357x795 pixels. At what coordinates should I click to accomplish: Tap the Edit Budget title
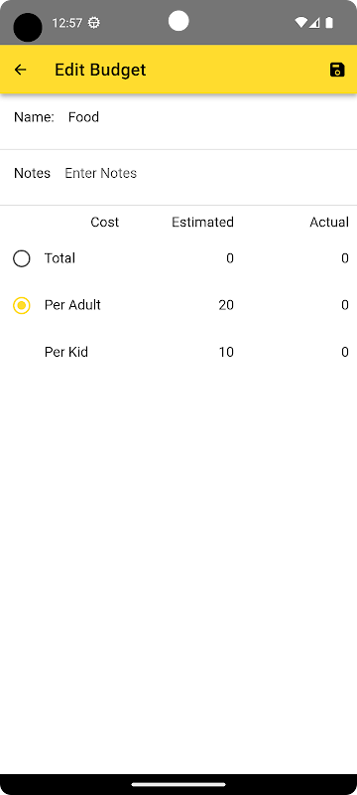[x=100, y=70]
